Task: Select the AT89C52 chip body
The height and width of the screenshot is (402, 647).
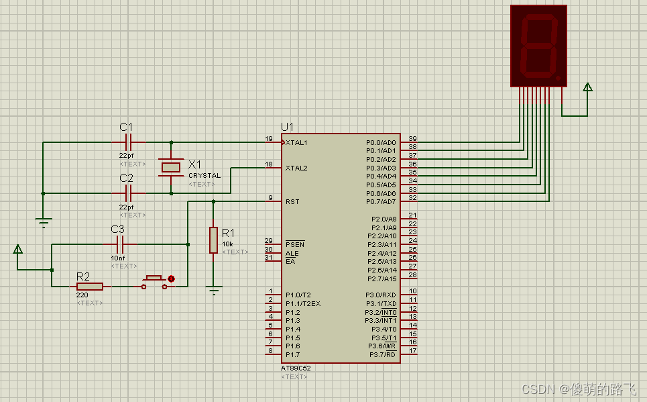Action: 341,248
